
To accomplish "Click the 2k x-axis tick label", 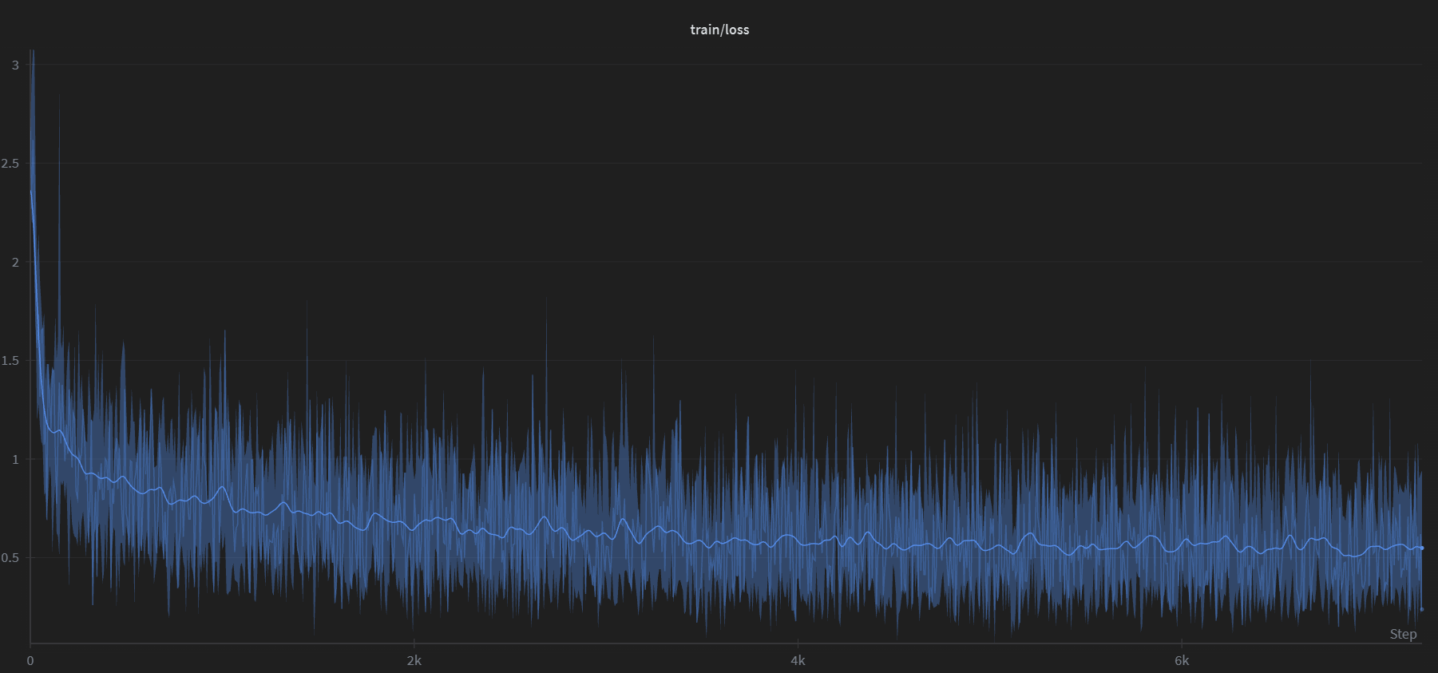I will tap(414, 660).
